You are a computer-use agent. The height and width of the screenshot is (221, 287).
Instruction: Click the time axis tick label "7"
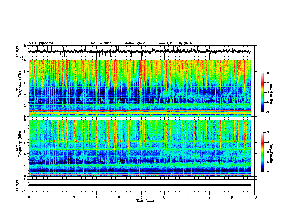point(187,197)
